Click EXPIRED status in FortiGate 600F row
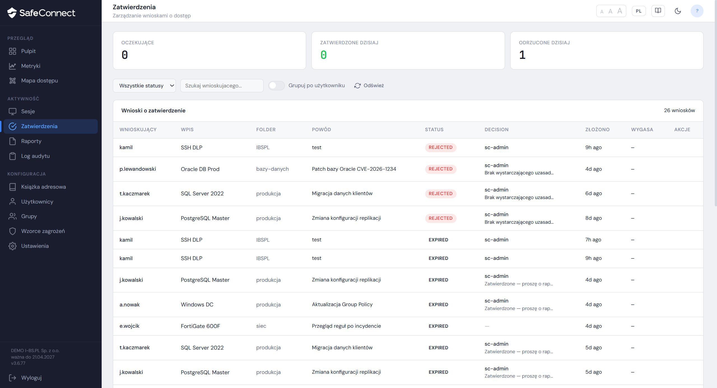This screenshot has width=717, height=388. coord(439,326)
